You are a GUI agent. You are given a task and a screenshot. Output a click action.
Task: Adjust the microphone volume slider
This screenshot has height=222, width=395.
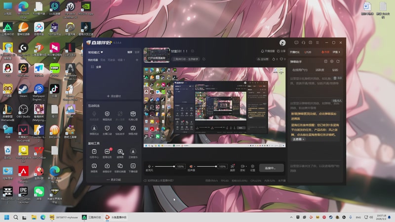165,166
